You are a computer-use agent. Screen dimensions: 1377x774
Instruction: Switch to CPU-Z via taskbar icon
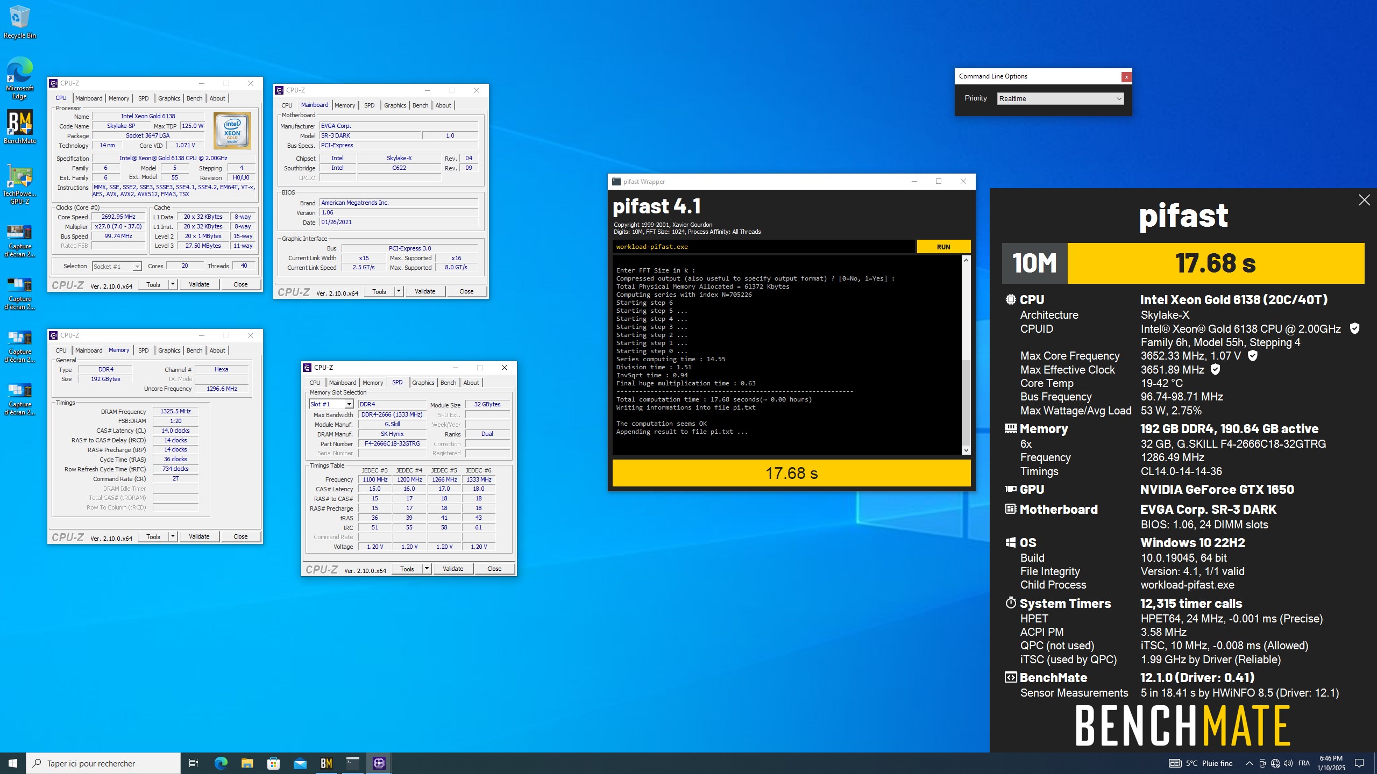click(x=379, y=763)
